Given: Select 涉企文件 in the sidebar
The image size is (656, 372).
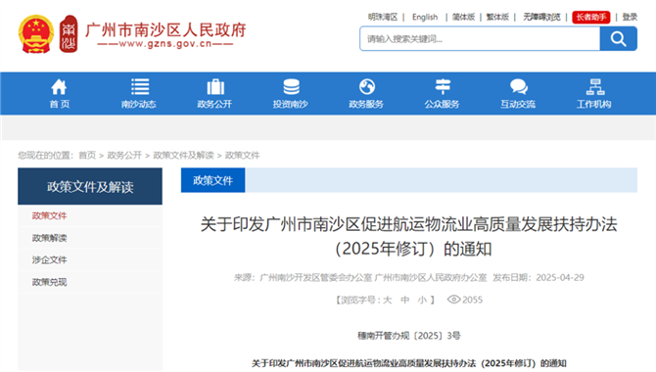Looking at the screenshot, I should coord(49,259).
